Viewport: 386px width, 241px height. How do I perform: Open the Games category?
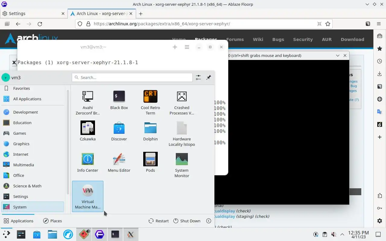click(33, 133)
